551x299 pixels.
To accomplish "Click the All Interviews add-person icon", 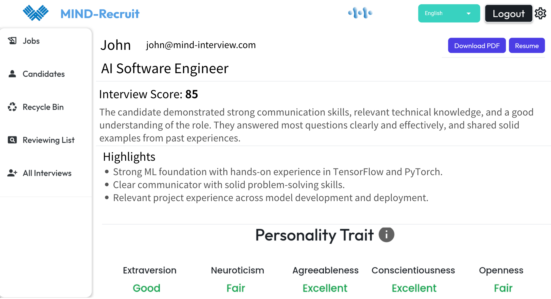I will 12,173.
